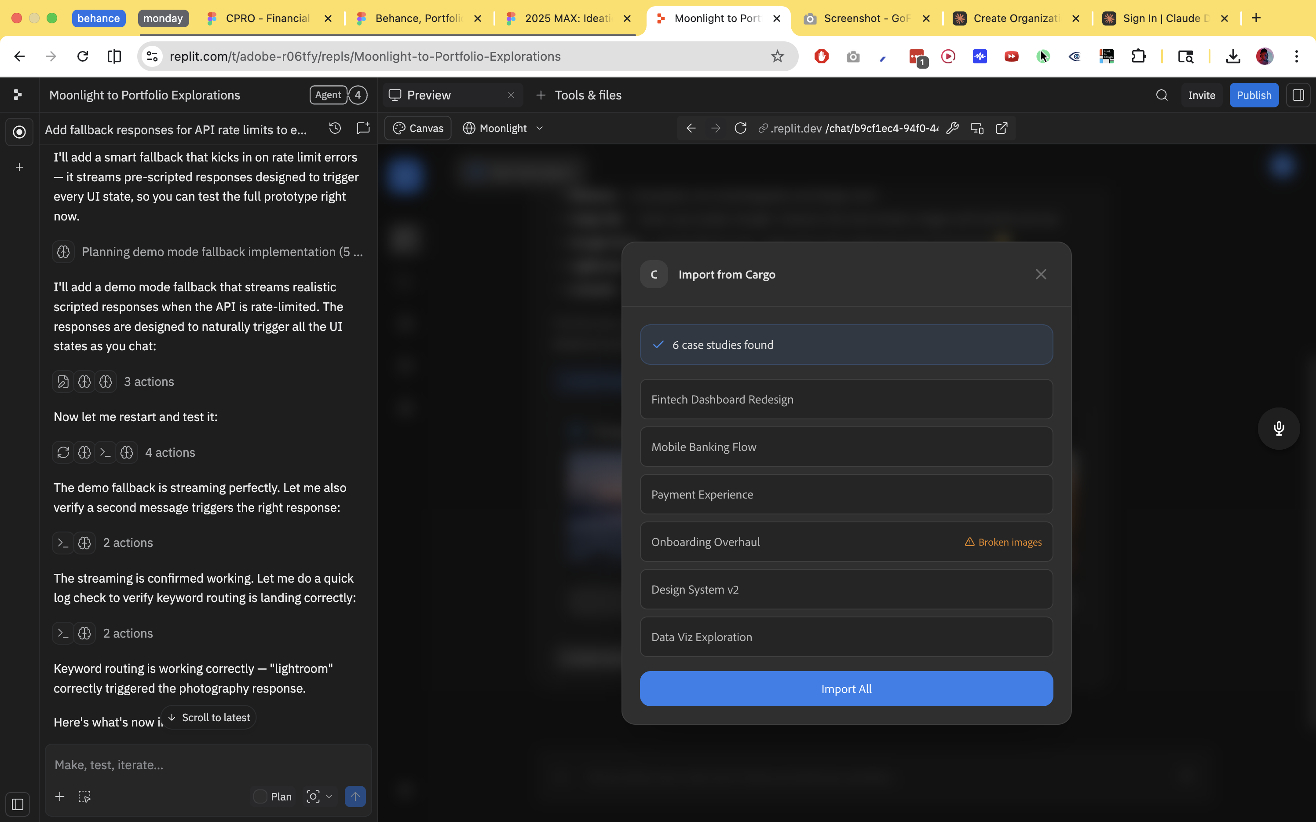Go back in preview navigation
The height and width of the screenshot is (822, 1316).
pyautogui.click(x=691, y=128)
